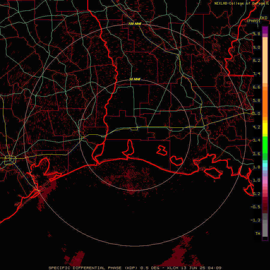Click the -0.5 value on the color scale
270x270 pixels.
[x=255, y=207]
